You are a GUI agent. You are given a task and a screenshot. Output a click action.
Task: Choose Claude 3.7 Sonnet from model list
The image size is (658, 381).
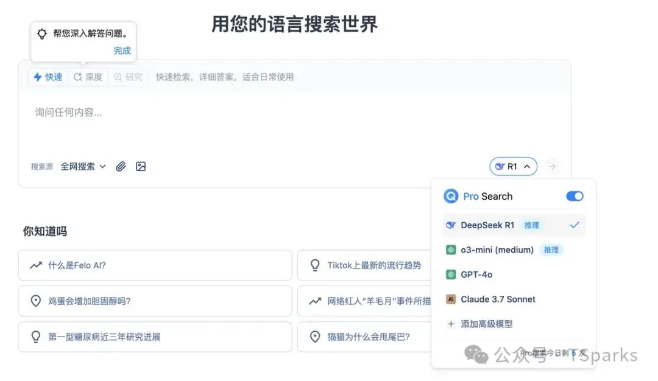513,299
